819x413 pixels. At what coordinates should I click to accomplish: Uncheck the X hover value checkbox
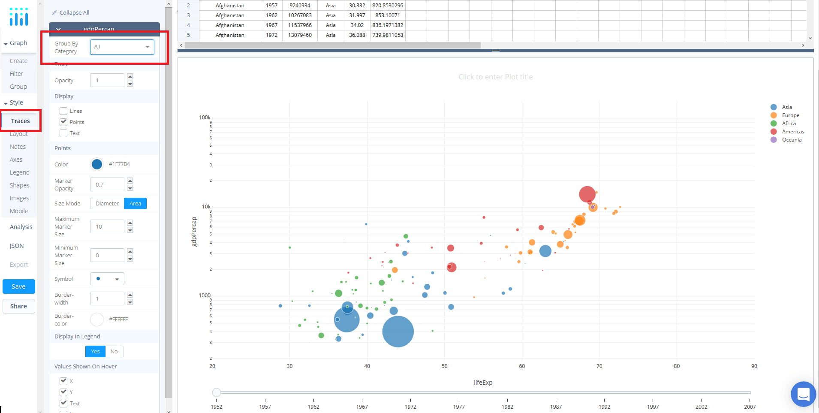pyautogui.click(x=63, y=381)
